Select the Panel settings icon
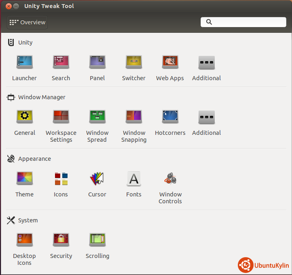The image size is (292, 275). click(x=97, y=62)
